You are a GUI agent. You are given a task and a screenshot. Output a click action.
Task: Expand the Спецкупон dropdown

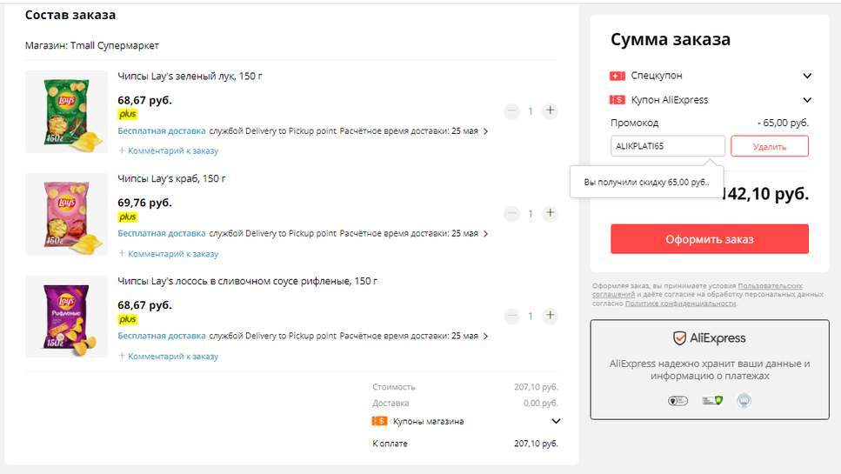[807, 77]
